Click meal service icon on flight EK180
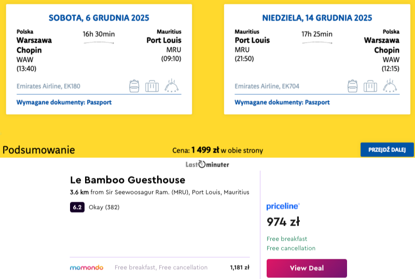The image size is (415, 279). (171, 86)
